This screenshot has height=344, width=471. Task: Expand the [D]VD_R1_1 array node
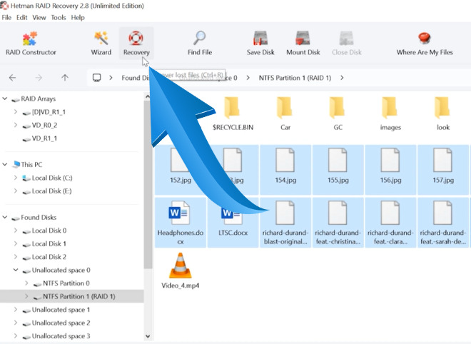[15, 112]
